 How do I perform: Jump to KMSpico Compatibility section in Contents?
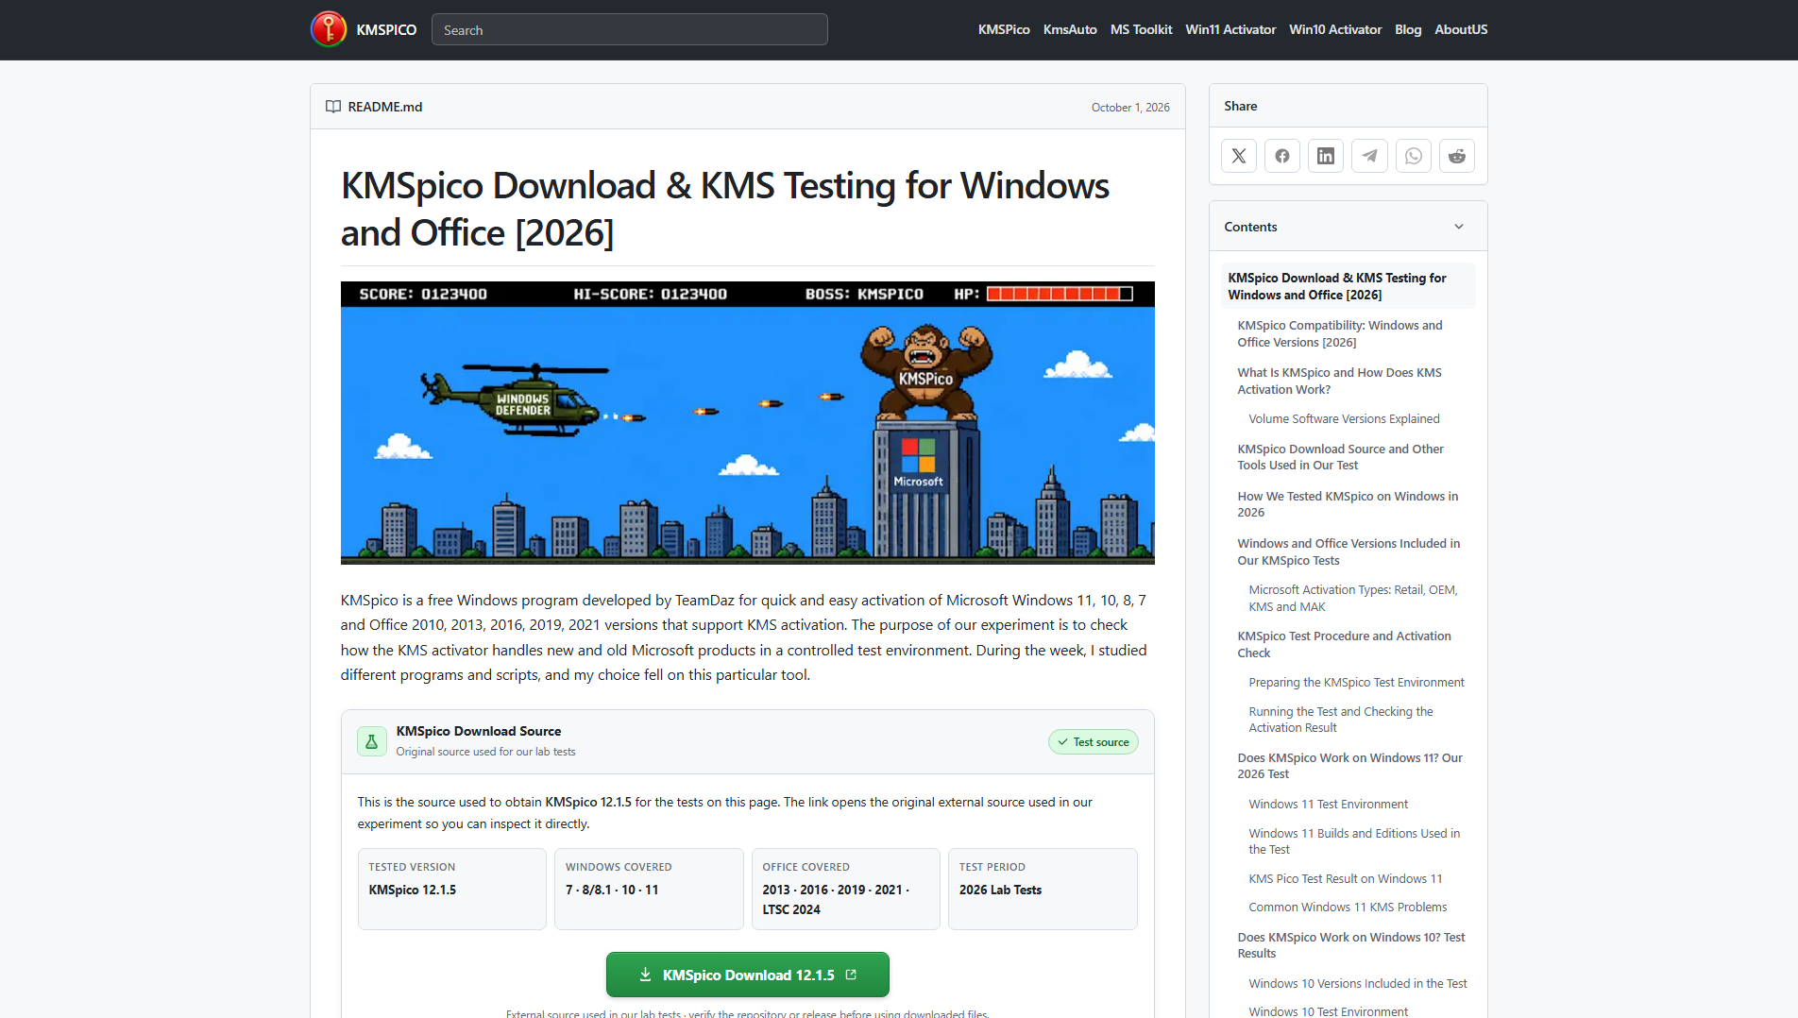tap(1340, 333)
